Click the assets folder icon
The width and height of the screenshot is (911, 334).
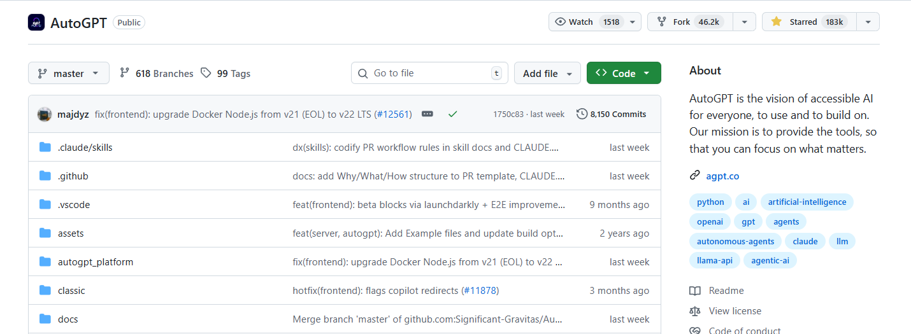tap(45, 233)
